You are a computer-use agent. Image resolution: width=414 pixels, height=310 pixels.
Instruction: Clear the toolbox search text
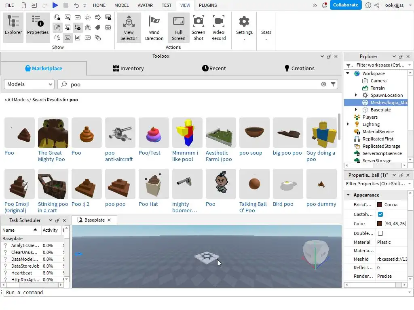pos(323,84)
